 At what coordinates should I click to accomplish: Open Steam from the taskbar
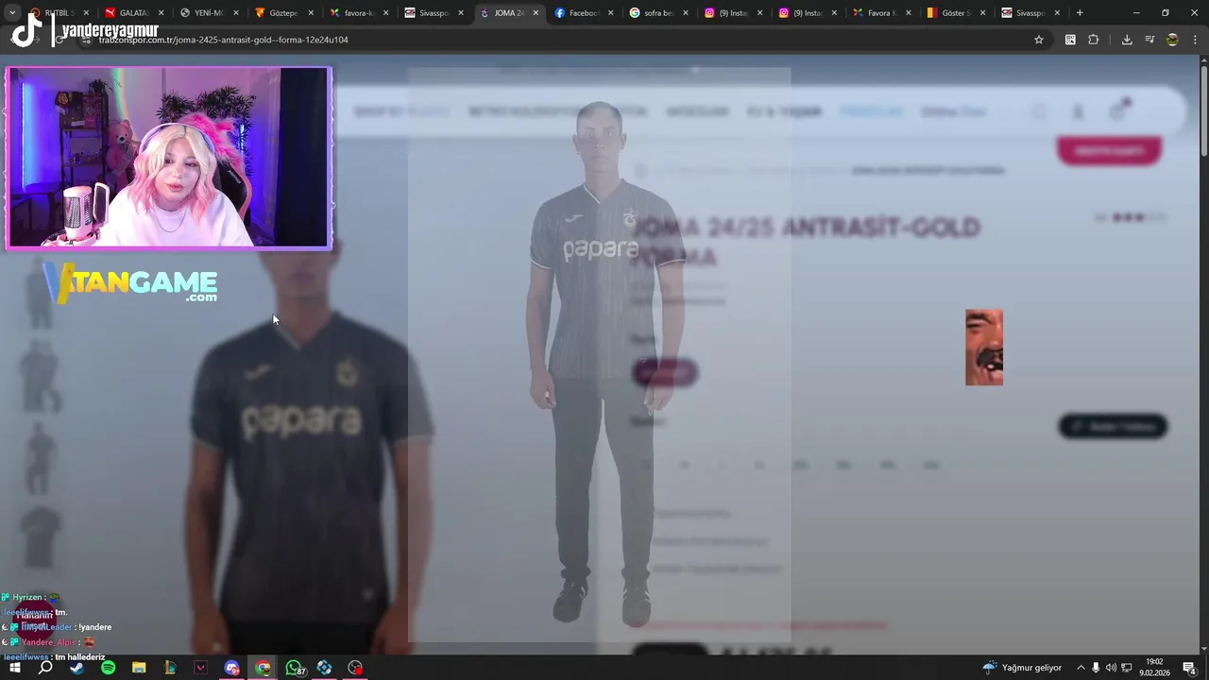coord(77,668)
